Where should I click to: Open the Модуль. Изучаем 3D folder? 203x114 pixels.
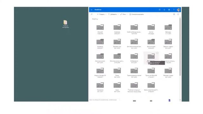click(100, 71)
